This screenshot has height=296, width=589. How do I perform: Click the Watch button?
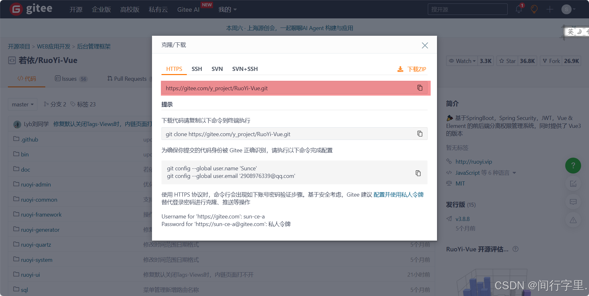tap(462, 61)
